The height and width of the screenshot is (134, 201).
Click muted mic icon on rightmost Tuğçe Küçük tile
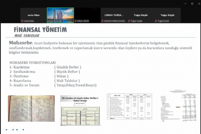[156, 21]
